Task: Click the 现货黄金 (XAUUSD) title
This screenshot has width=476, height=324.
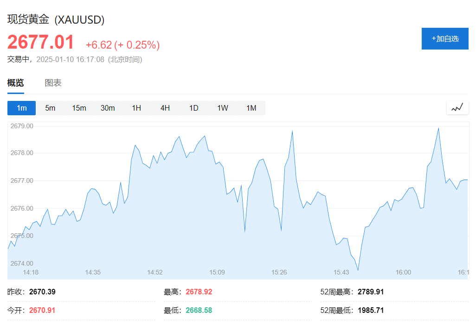Action: (56, 19)
